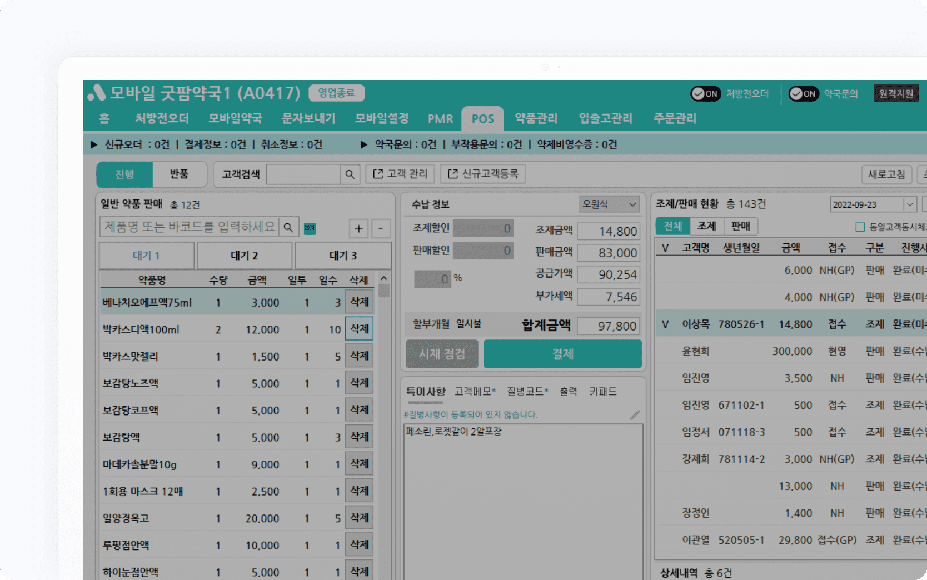Open the 고객메모 tab
The height and width of the screenshot is (580, 927).
point(475,392)
